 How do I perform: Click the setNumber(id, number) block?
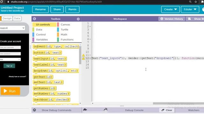51,94
